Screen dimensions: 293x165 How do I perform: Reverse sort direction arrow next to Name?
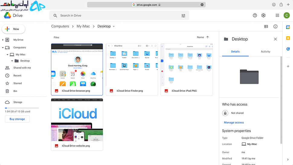pyautogui.click(x=208, y=37)
